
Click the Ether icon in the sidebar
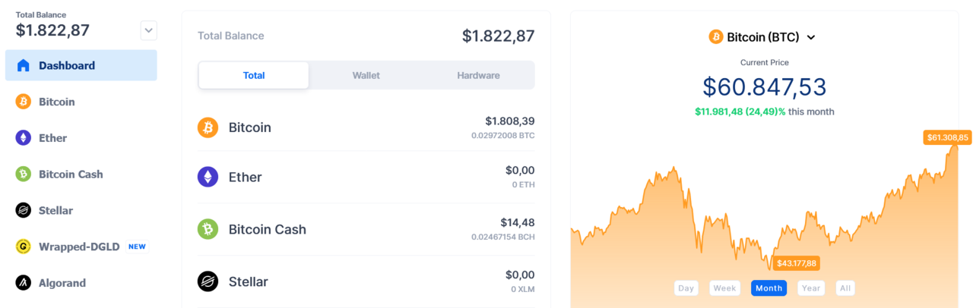point(24,138)
